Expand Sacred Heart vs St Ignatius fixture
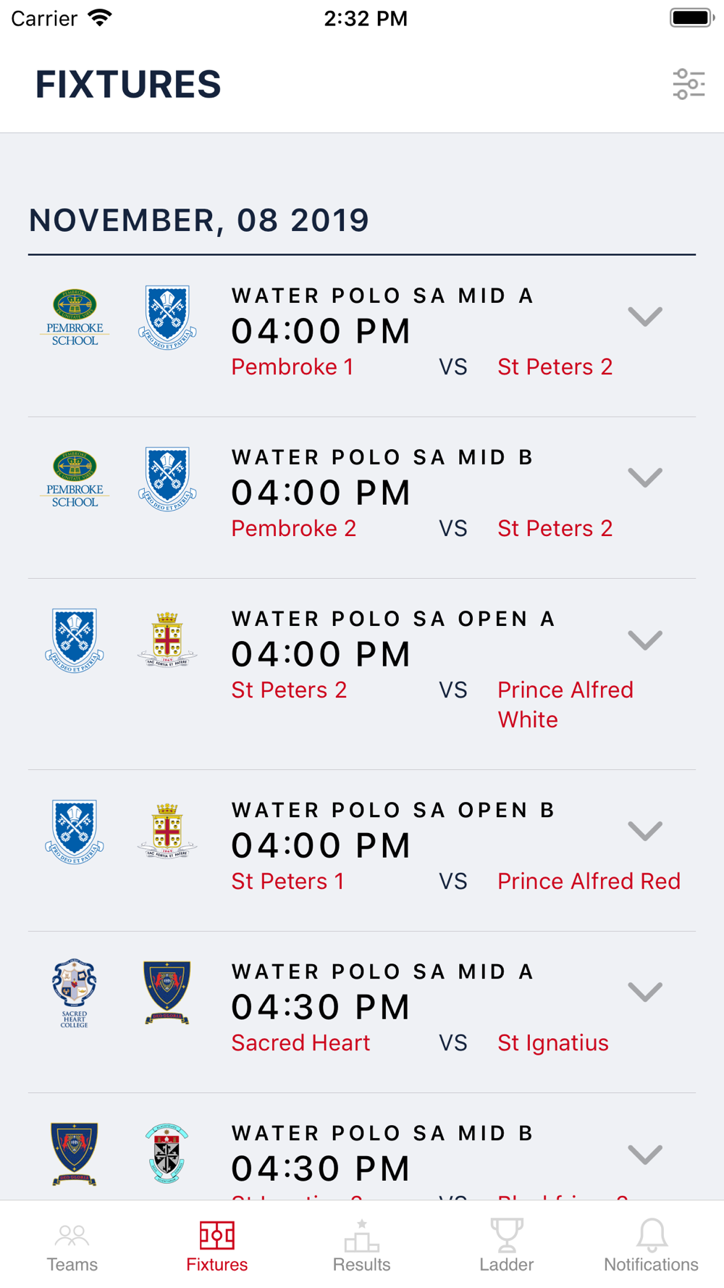724x1288 pixels. point(645,992)
